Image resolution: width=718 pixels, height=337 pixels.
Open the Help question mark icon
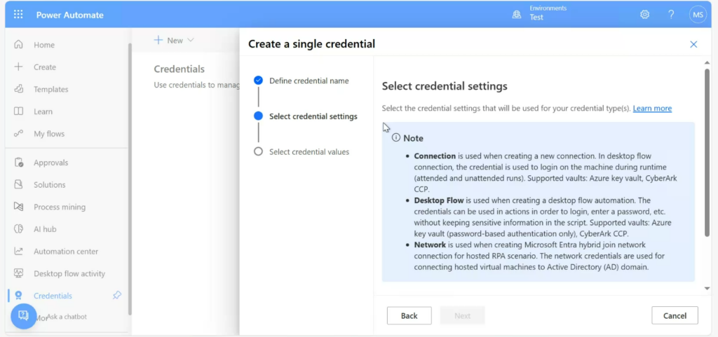pyautogui.click(x=671, y=15)
